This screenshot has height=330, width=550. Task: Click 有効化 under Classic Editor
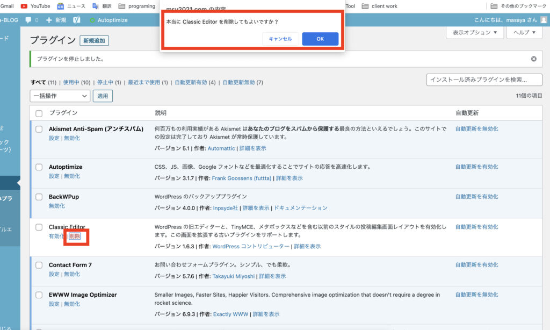pos(56,236)
